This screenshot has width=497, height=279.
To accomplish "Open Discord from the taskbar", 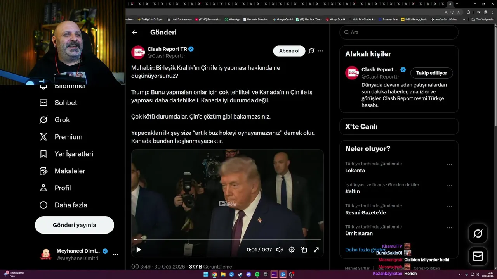I will 248,274.
